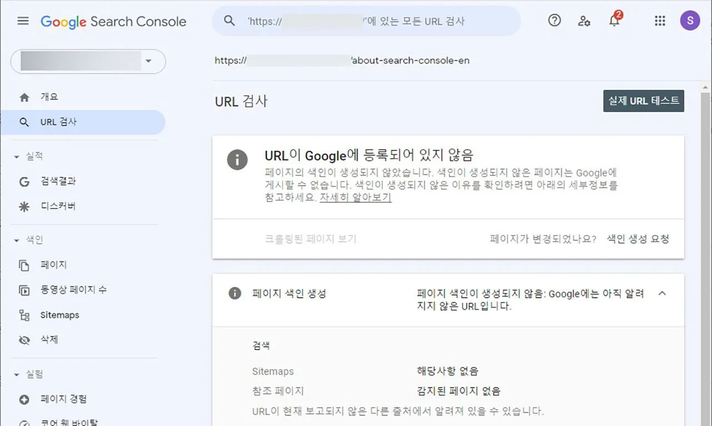
Task: Click the gauge icon for 코어 웹 바이탈
Action: pos(24,423)
